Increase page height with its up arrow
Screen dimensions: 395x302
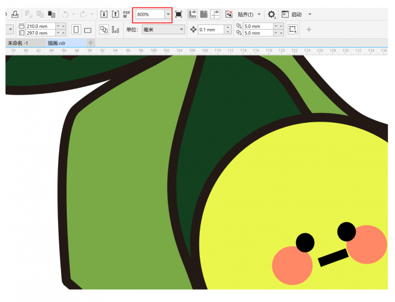(x=63, y=33)
